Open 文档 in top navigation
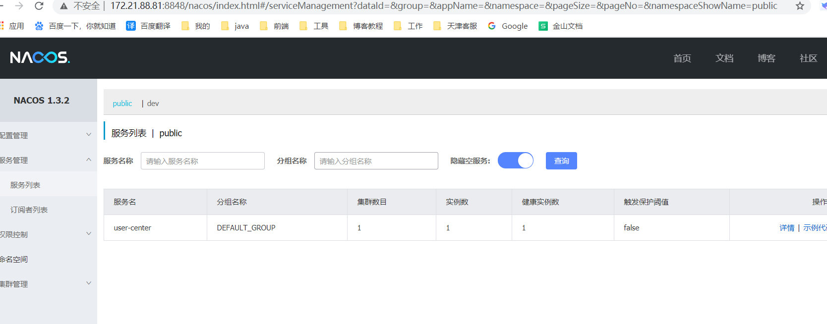The height and width of the screenshot is (324, 827). (724, 58)
